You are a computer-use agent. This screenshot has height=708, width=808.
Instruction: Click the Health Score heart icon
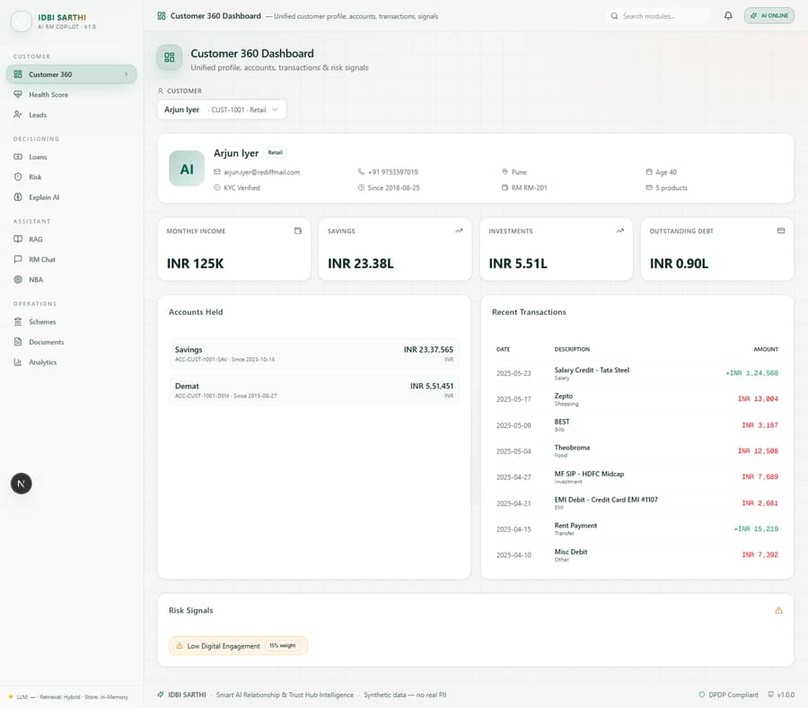(18, 95)
